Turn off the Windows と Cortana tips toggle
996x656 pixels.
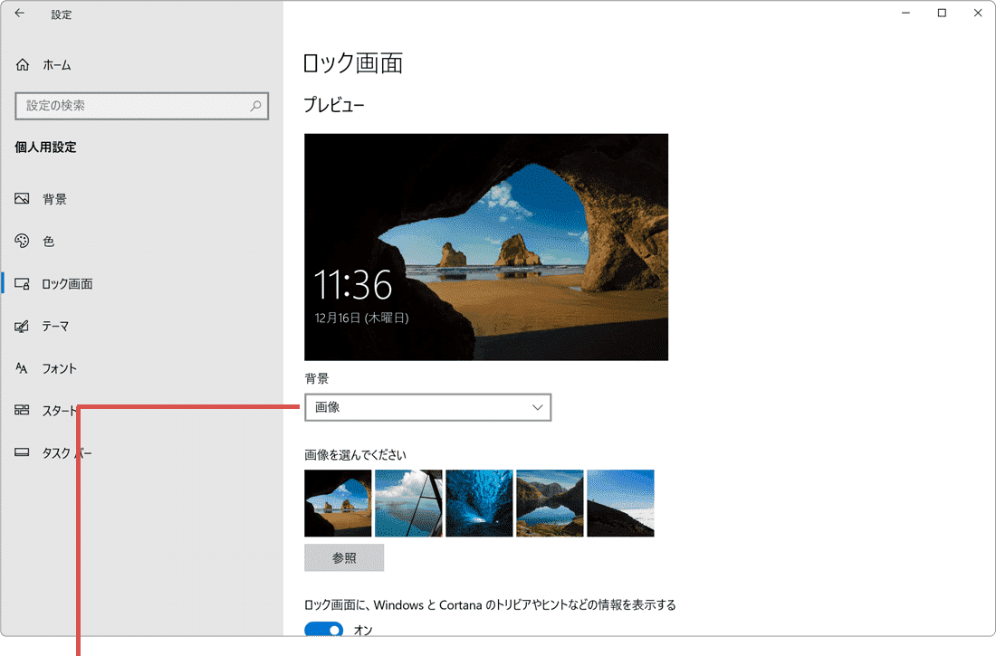coord(323,630)
